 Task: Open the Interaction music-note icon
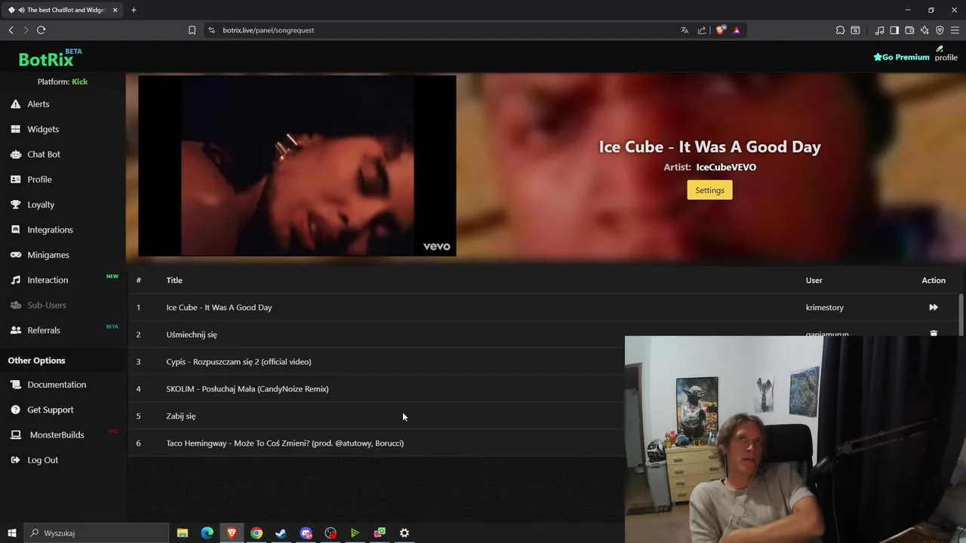(x=15, y=280)
